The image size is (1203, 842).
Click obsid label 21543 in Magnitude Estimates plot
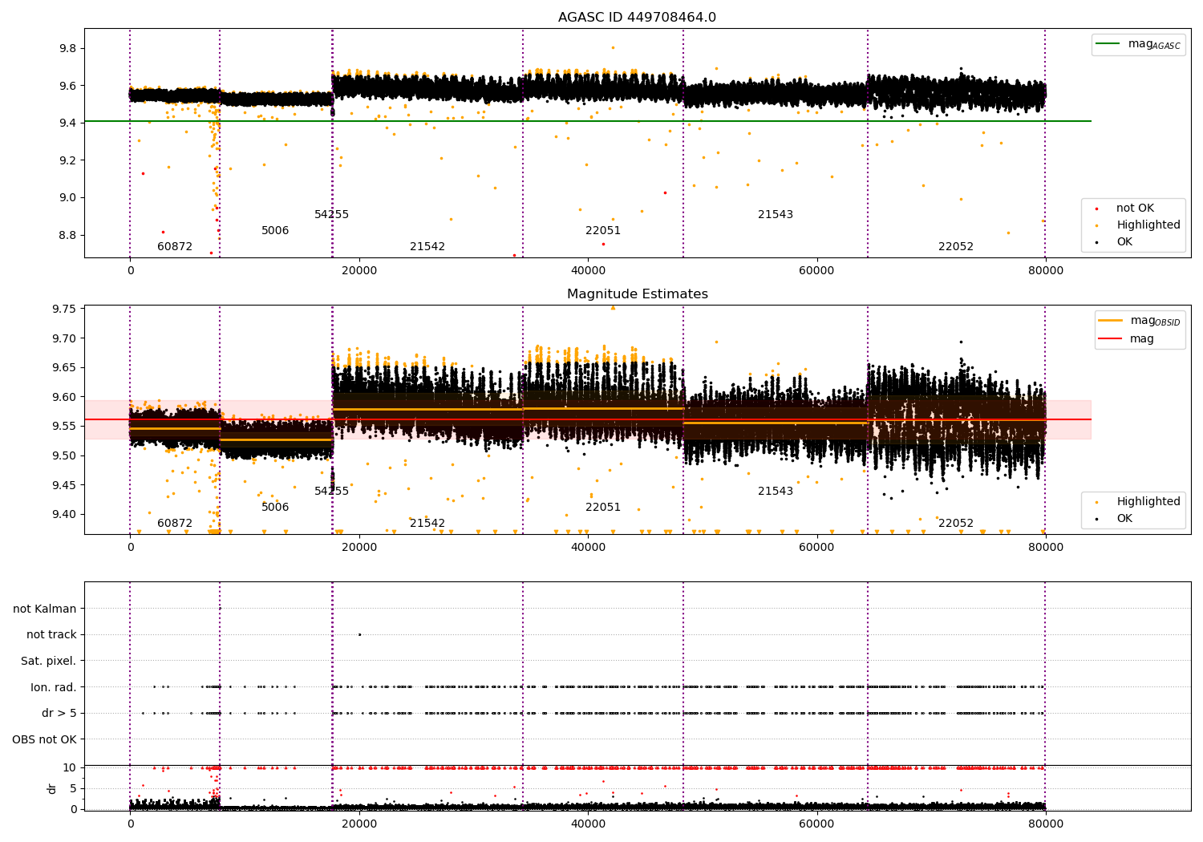click(x=776, y=492)
